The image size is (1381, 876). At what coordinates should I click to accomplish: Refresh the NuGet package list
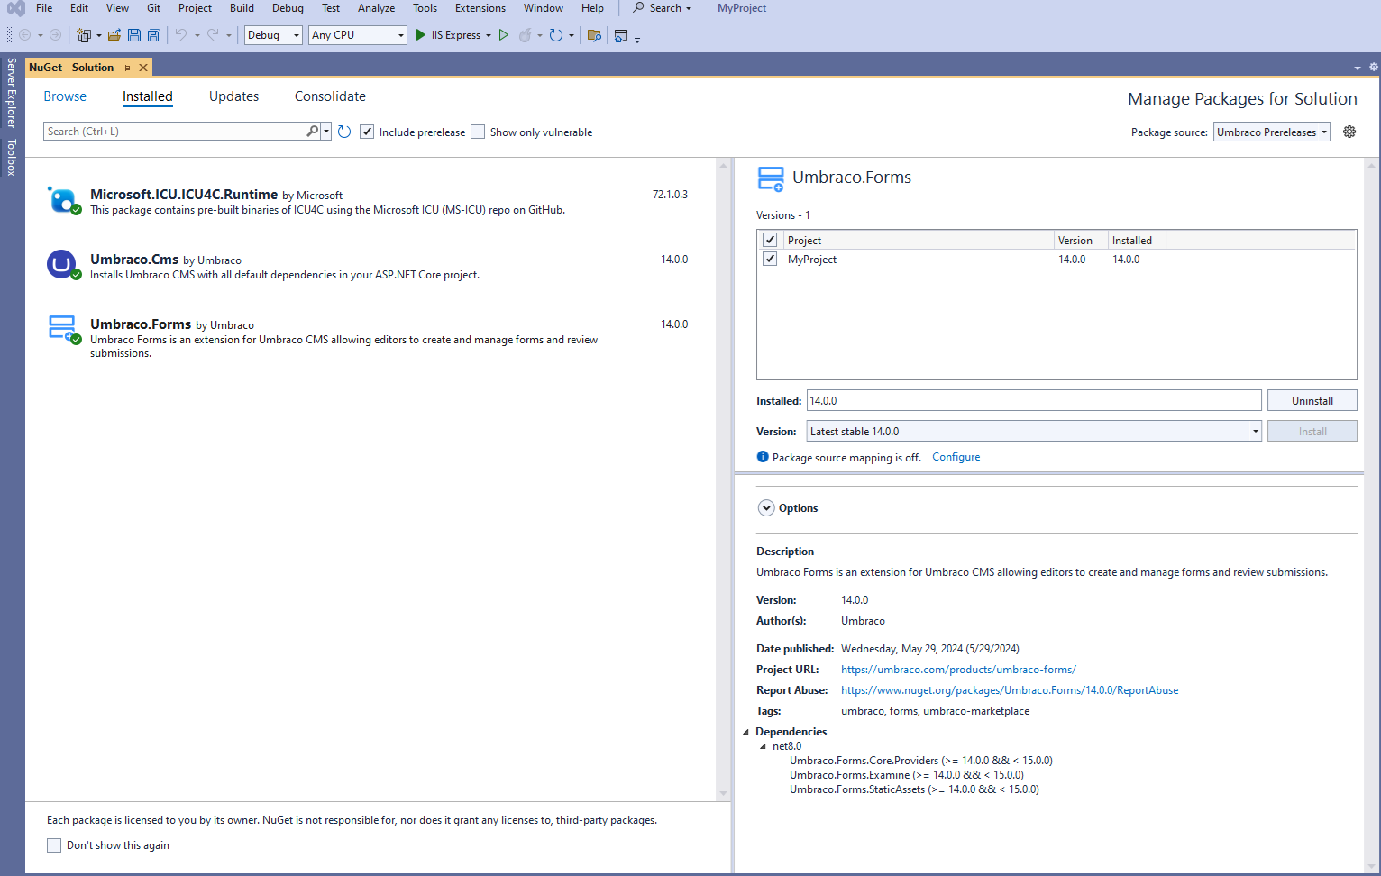pos(343,131)
